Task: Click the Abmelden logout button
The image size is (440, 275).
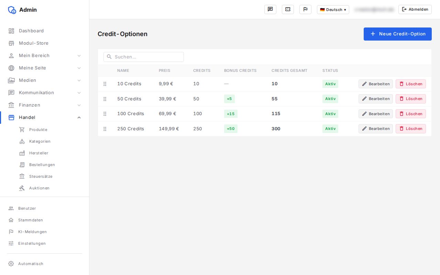Action: tap(415, 9)
